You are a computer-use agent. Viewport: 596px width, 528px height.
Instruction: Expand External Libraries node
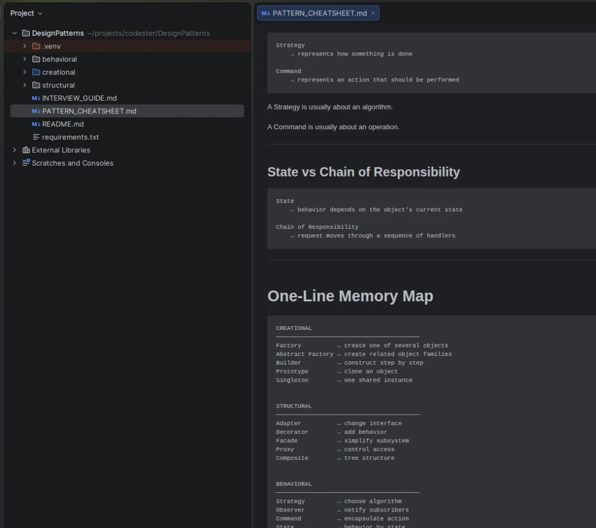[x=14, y=150]
